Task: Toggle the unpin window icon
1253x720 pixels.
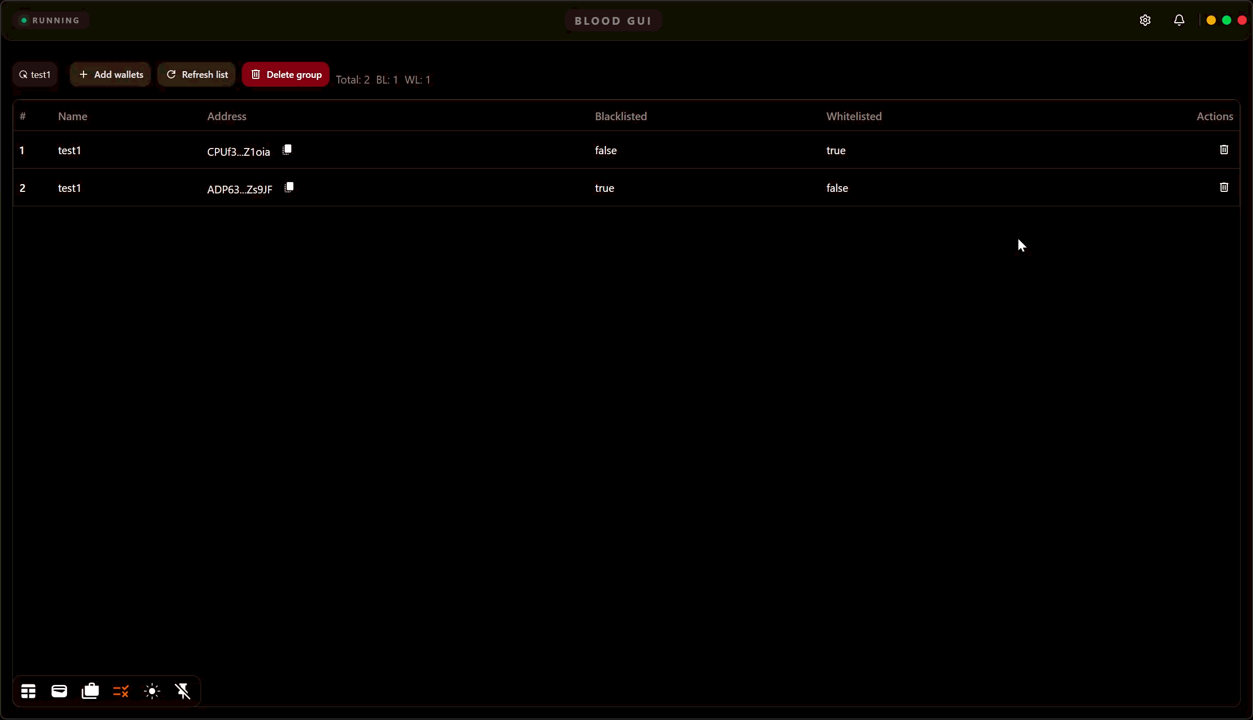Action: pyautogui.click(x=183, y=691)
